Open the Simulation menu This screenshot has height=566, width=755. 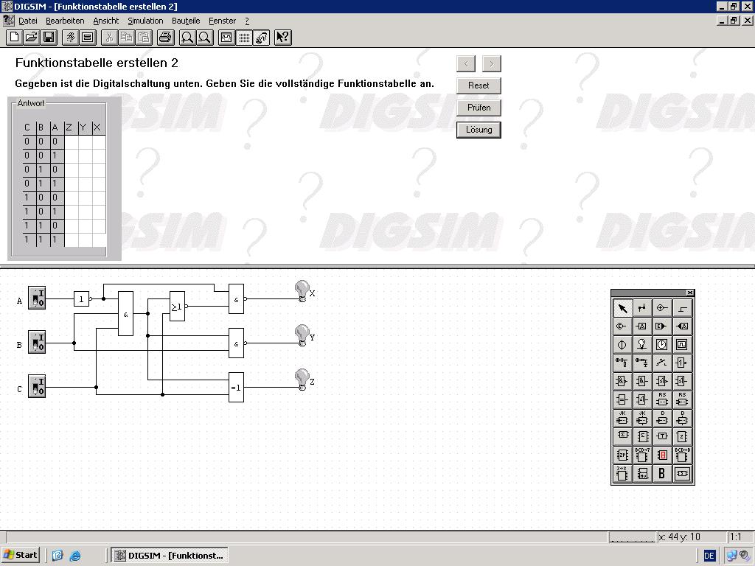(x=145, y=21)
